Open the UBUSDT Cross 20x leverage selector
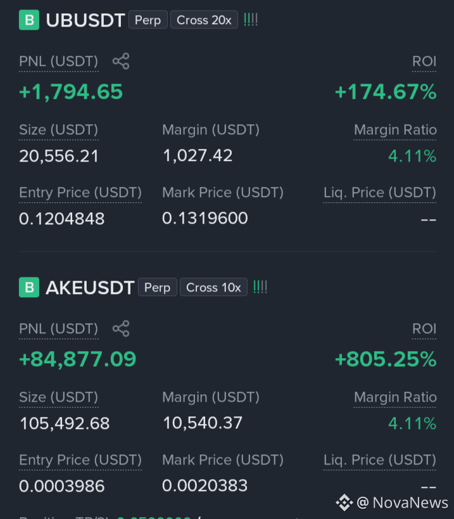 [x=204, y=20]
